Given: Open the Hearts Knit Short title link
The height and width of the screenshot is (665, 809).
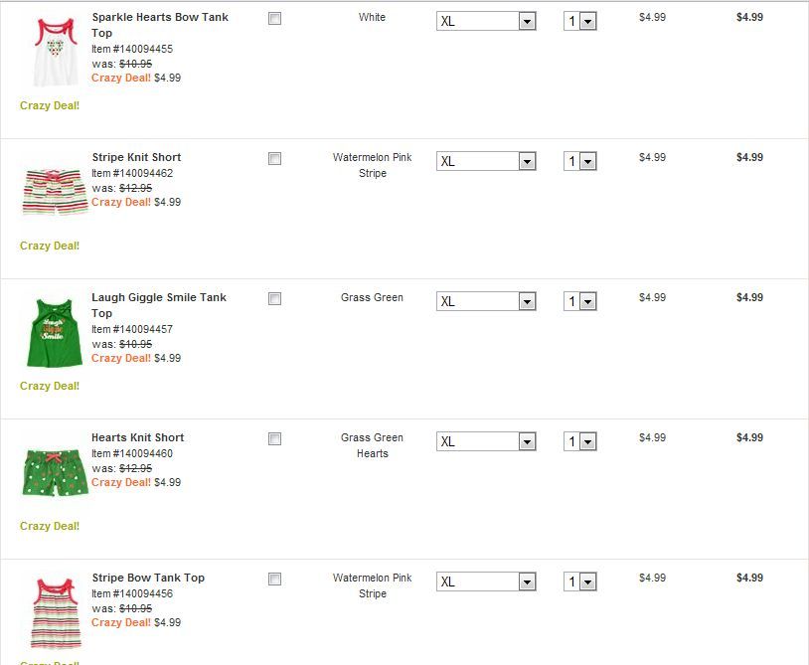Looking at the screenshot, I should tap(138, 437).
